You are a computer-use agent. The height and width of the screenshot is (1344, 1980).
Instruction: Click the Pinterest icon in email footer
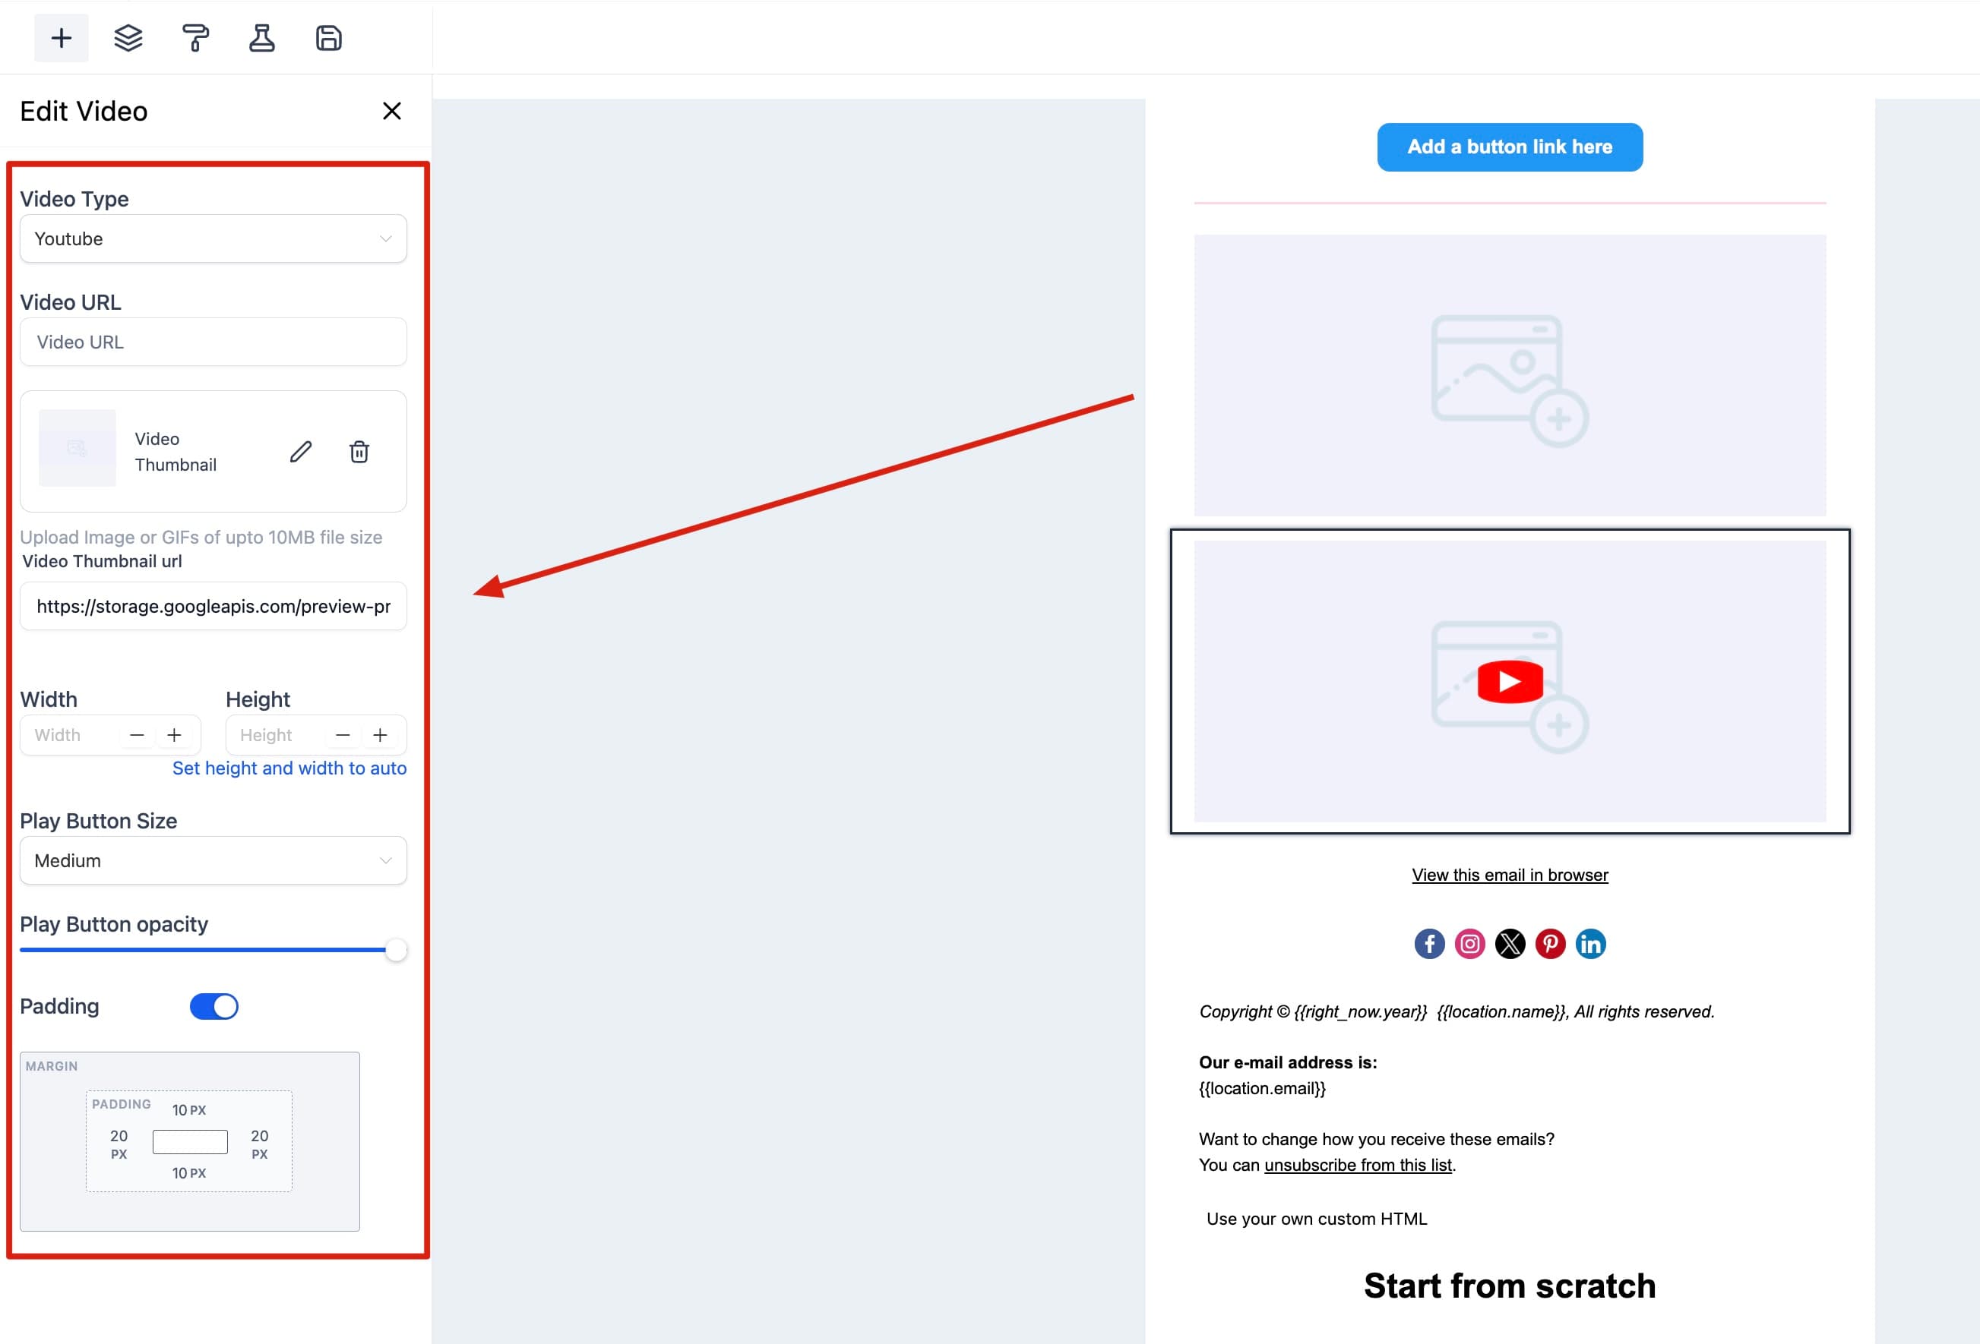[1551, 943]
